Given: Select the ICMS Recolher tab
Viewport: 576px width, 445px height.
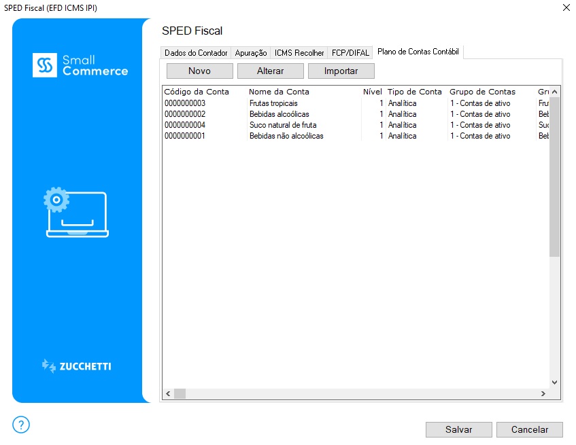Looking at the screenshot, I should coord(299,53).
